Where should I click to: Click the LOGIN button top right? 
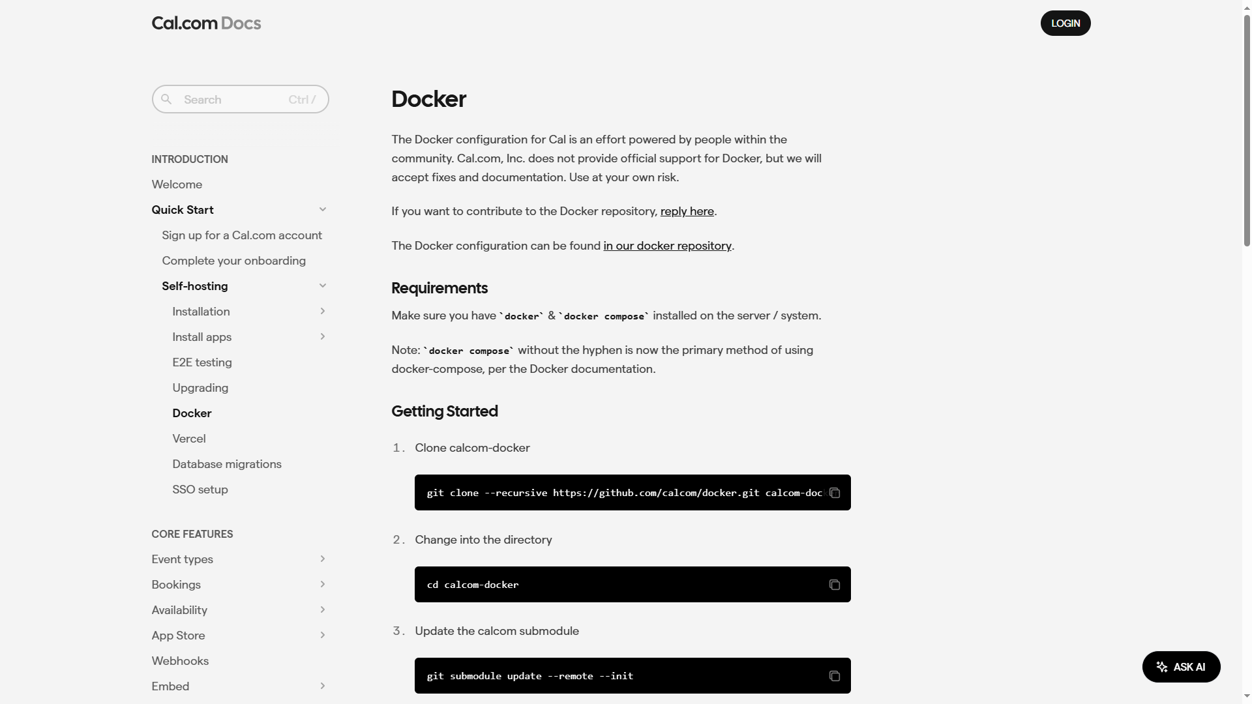coord(1066,22)
